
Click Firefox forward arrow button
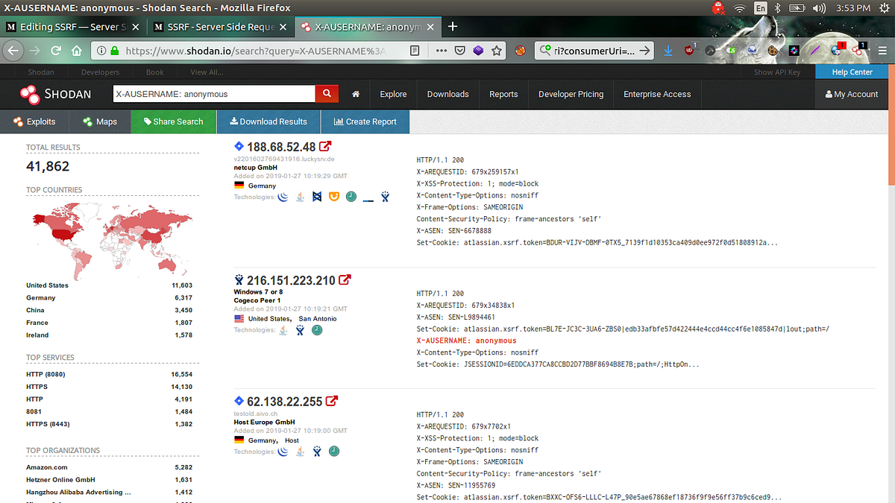(x=35, y=51)
